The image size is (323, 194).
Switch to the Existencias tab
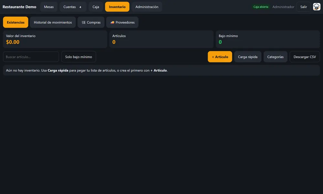pyautogui.click(x=16, y=22)
